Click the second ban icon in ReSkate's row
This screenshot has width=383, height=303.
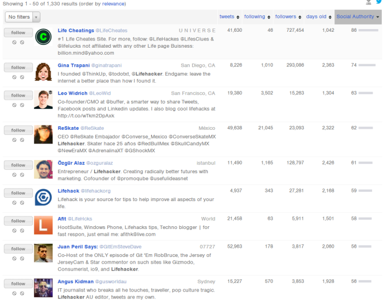click(22, 140)
